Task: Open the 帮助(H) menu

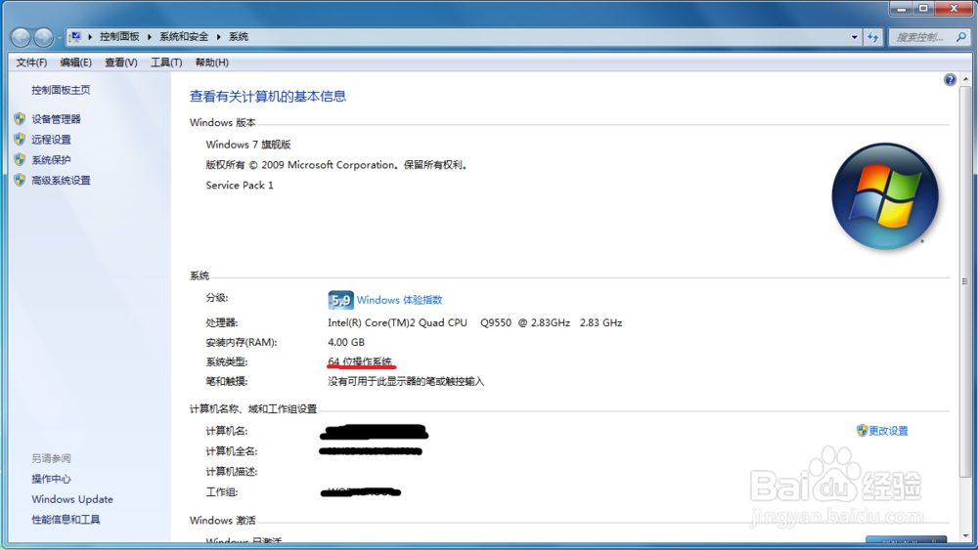Action: point(211,63)
